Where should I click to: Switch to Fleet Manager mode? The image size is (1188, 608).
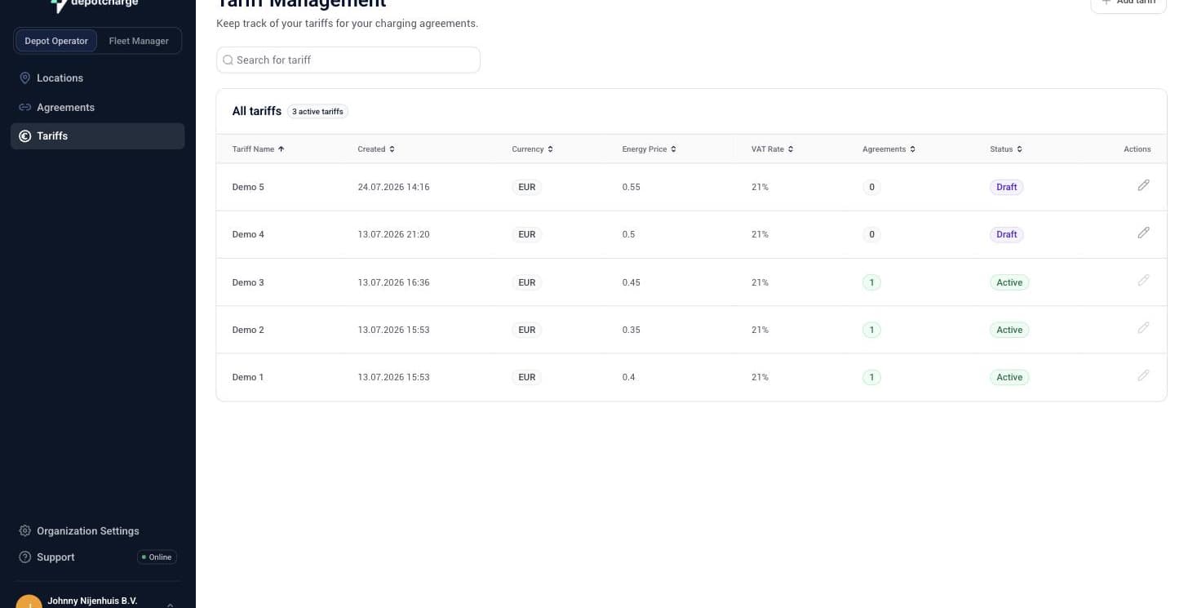139,41
